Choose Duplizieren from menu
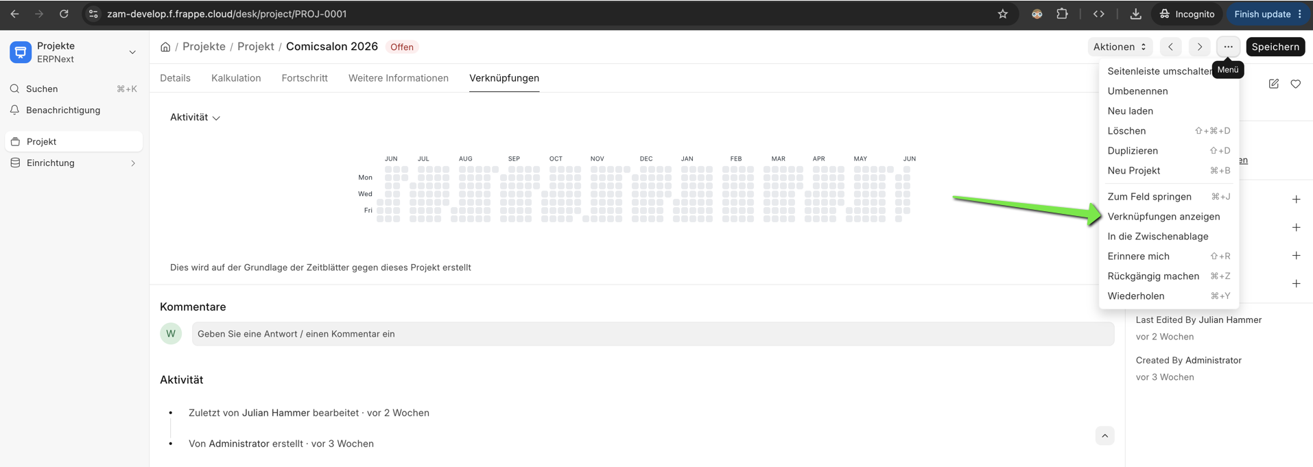This screenshot has height=467, width=1313. (x=1168, y=151)
